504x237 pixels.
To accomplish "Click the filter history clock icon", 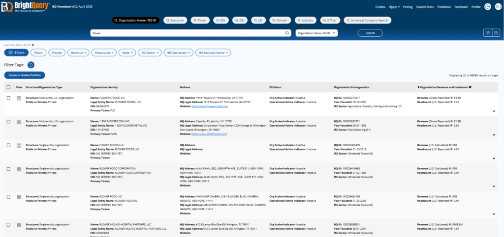I will (31, 65).
